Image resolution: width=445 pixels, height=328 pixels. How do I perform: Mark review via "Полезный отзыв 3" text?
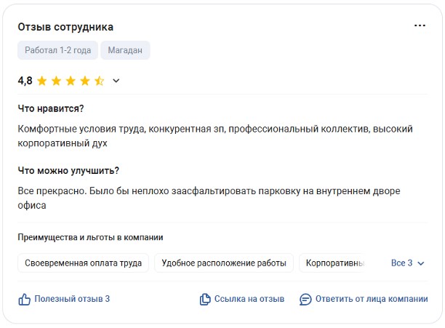click(72, 299)
